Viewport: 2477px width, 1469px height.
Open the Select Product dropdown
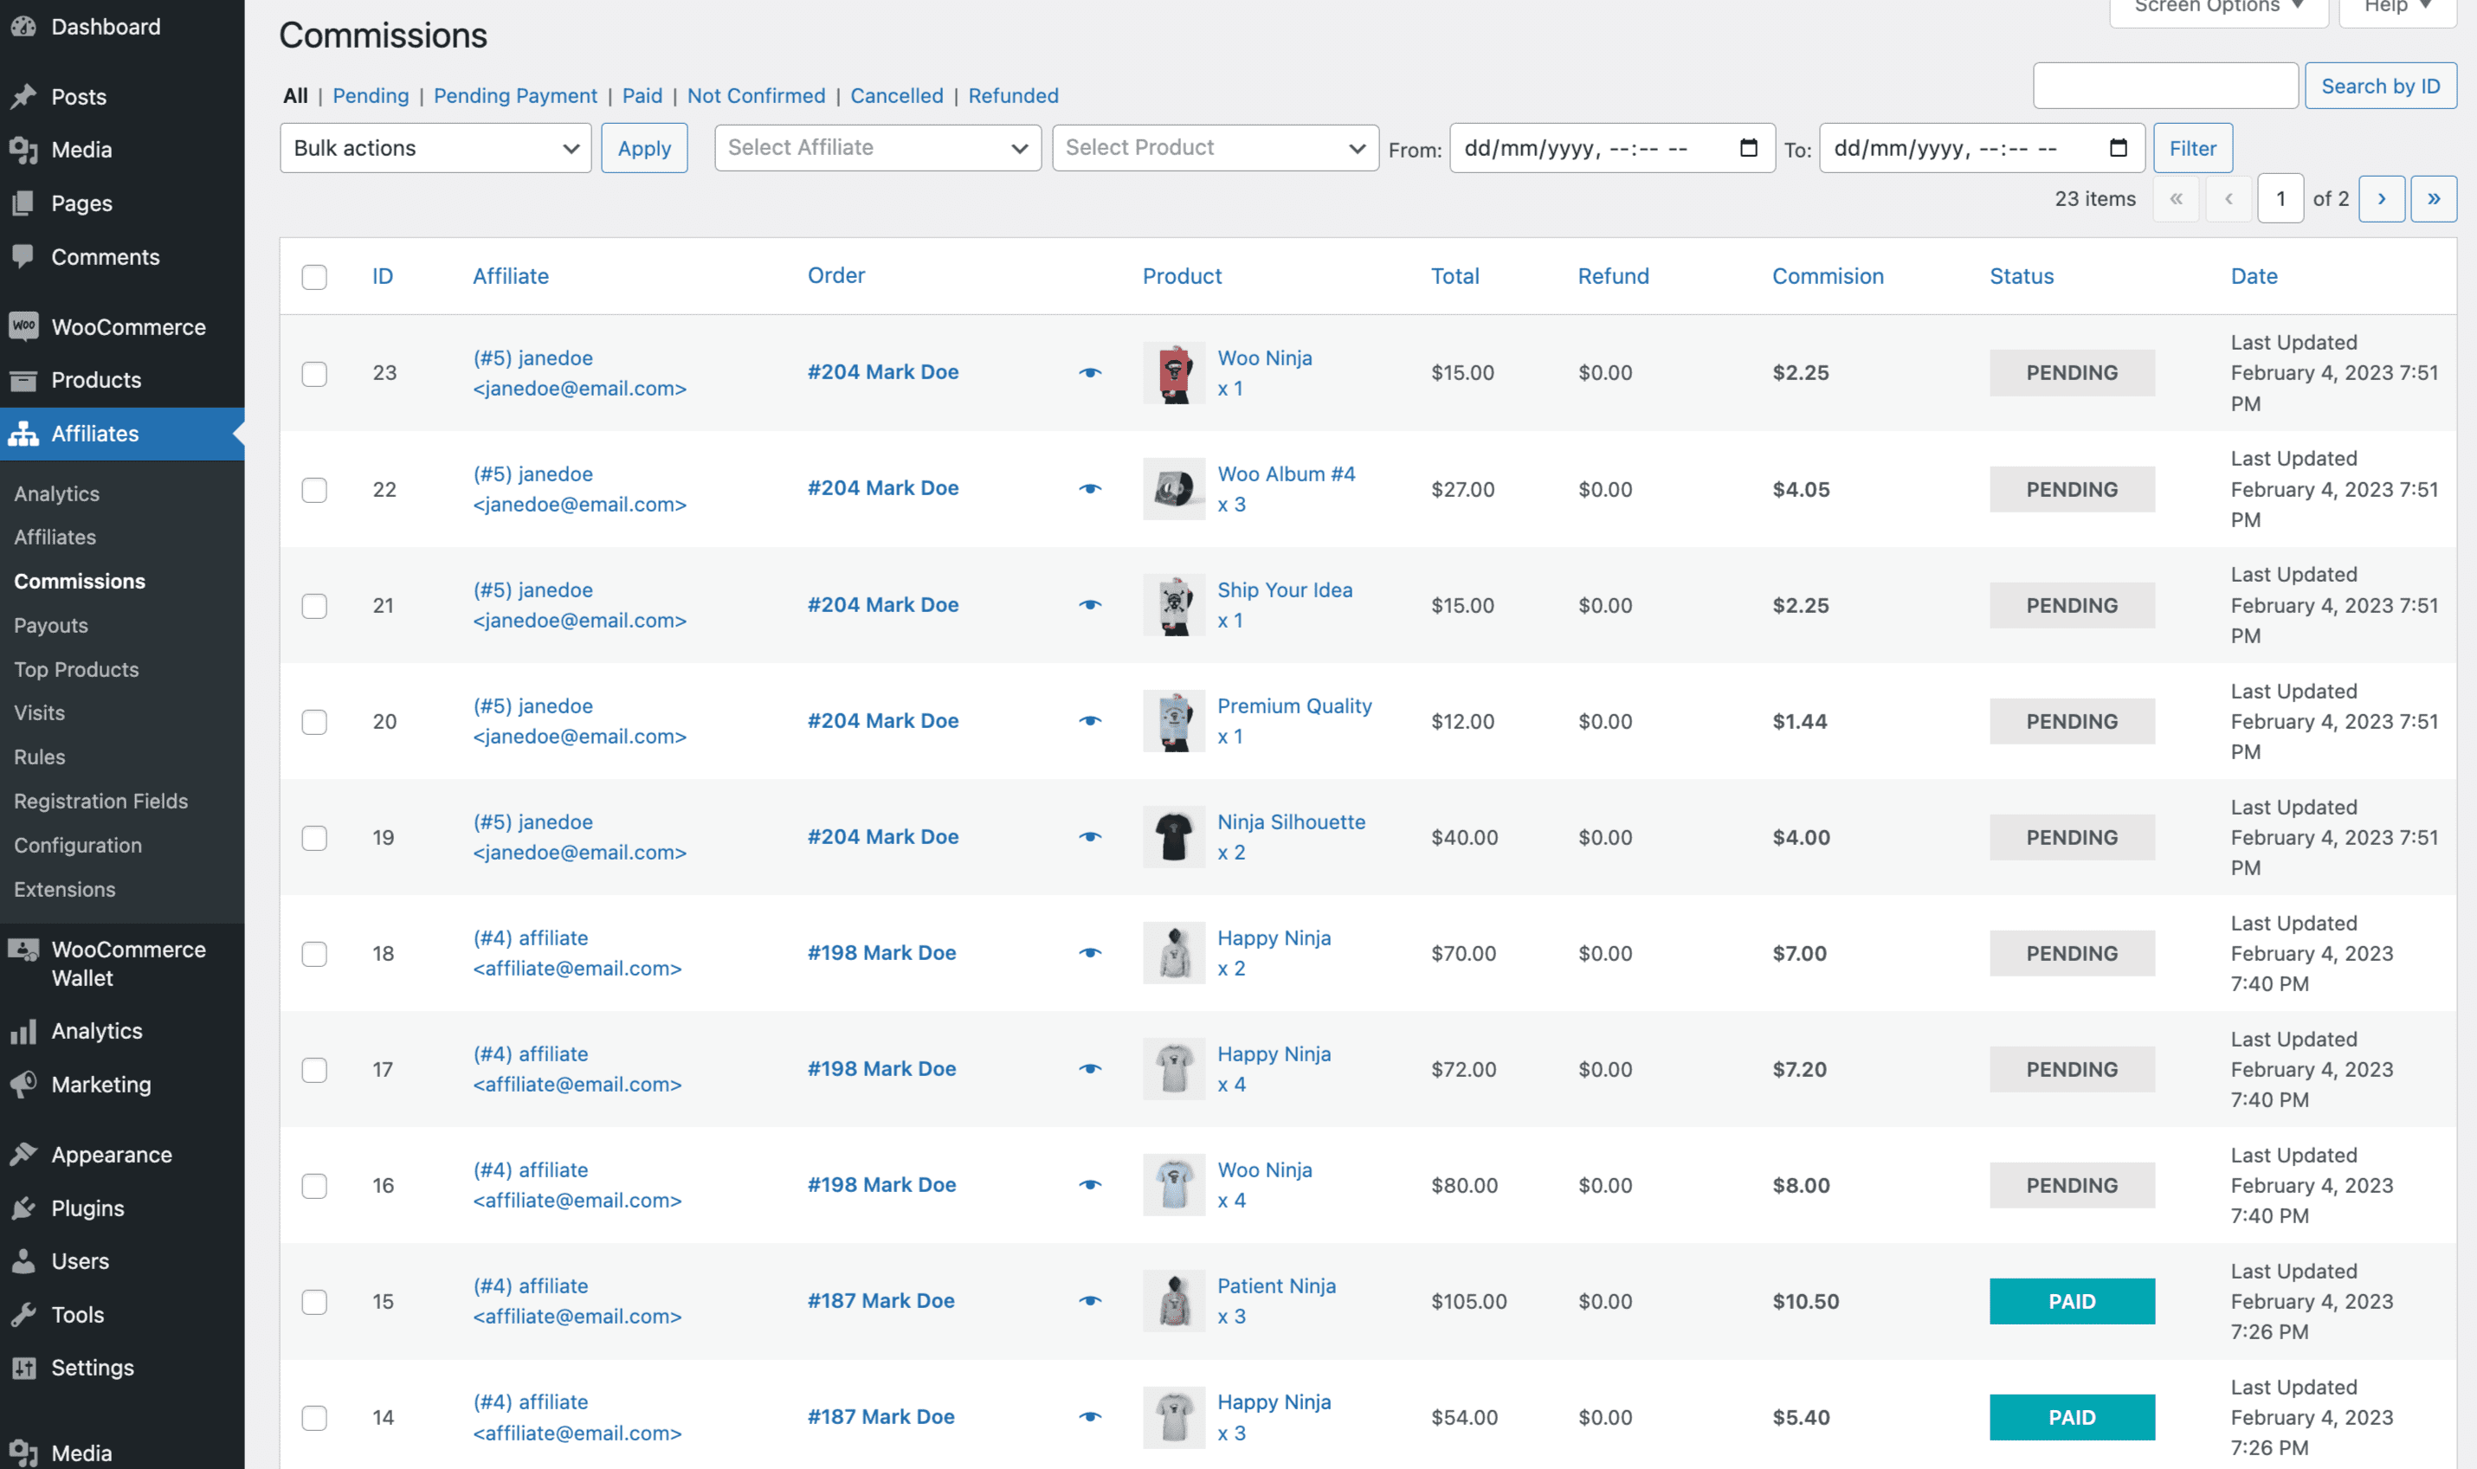[x=1215, y=149]
